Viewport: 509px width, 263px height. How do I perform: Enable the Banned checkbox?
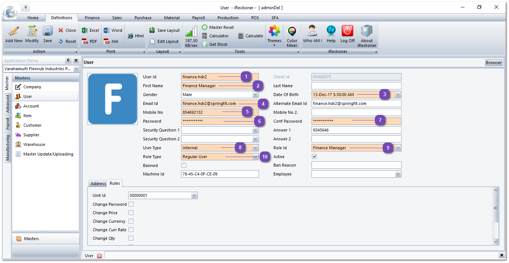point(184,165)
